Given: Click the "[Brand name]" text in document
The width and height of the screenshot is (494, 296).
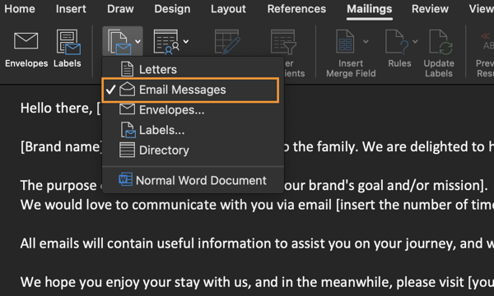Looking at the screenshot, I should point(61,147).
